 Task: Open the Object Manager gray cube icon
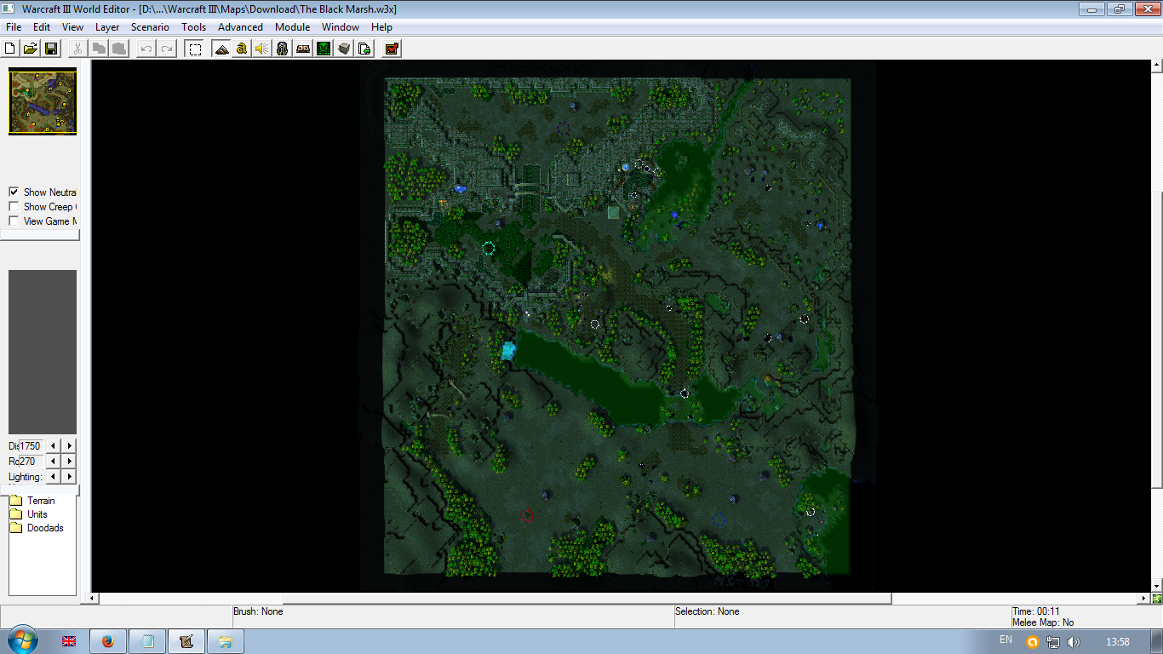[344, 49]
